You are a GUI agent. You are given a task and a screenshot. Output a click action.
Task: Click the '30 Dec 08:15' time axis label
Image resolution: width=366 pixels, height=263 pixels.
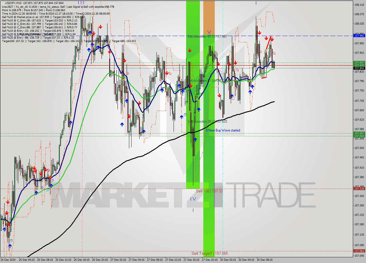pos(265,260)
